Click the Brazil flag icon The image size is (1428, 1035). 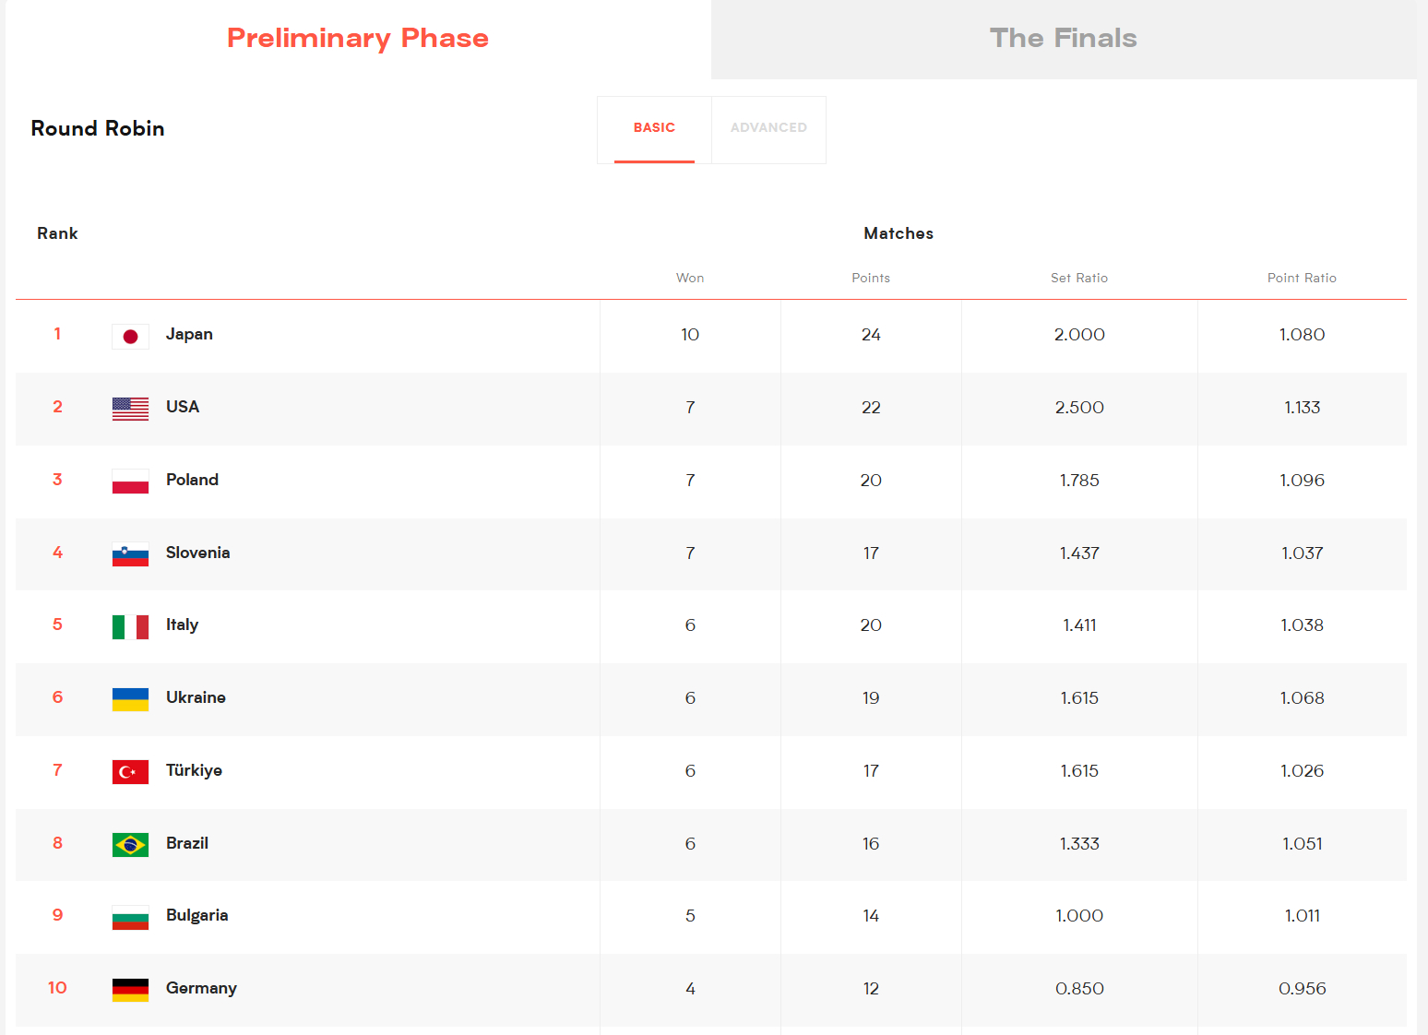click(130, 845)
